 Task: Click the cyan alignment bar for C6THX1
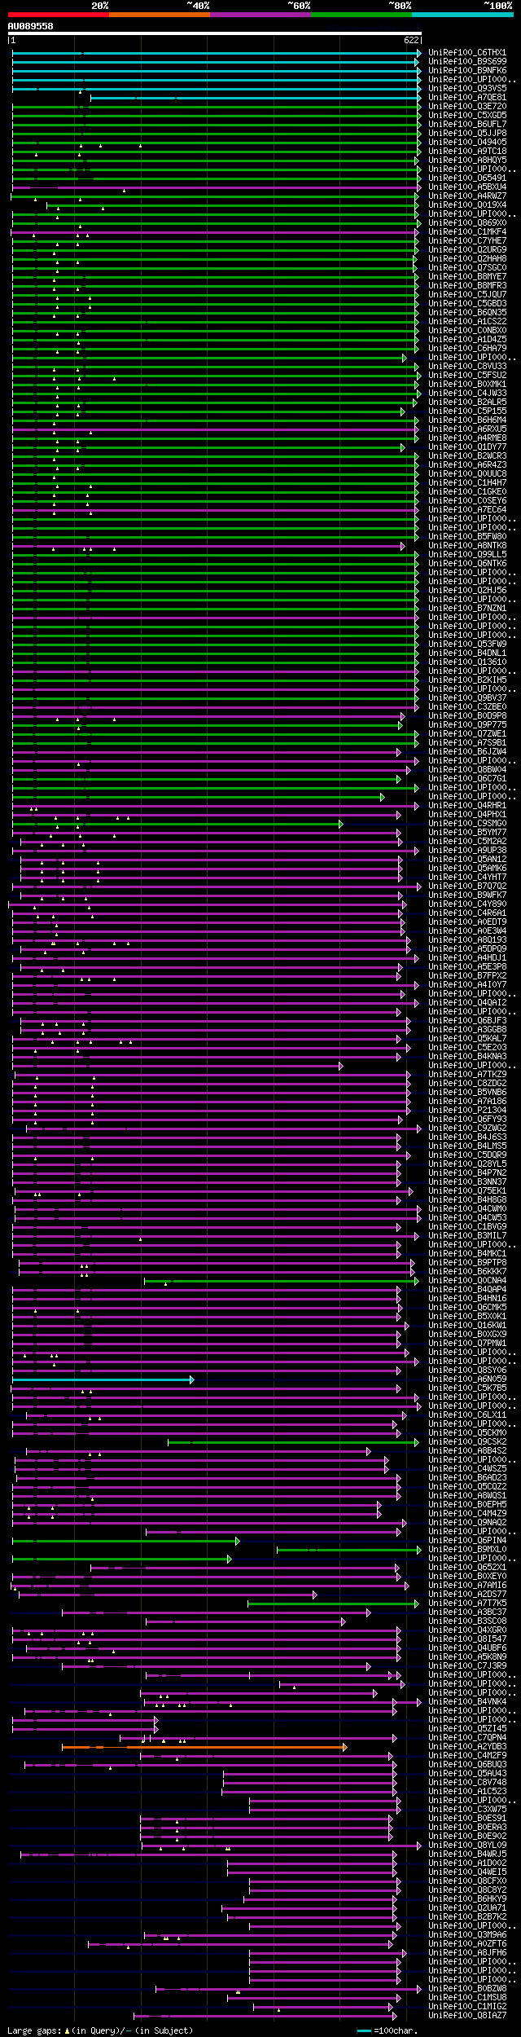216,53
